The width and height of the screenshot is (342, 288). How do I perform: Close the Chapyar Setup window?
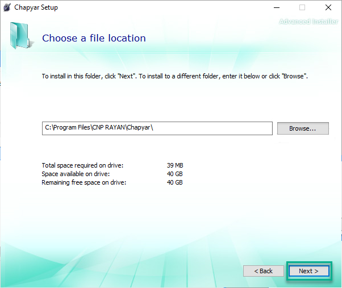point(328,7)
